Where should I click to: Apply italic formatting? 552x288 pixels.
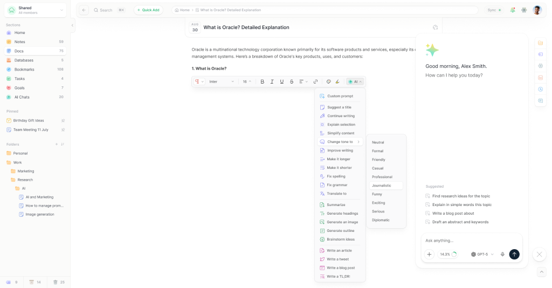(272, 81)
